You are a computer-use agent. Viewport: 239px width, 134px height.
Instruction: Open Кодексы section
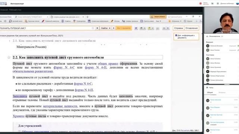(66, 21)
